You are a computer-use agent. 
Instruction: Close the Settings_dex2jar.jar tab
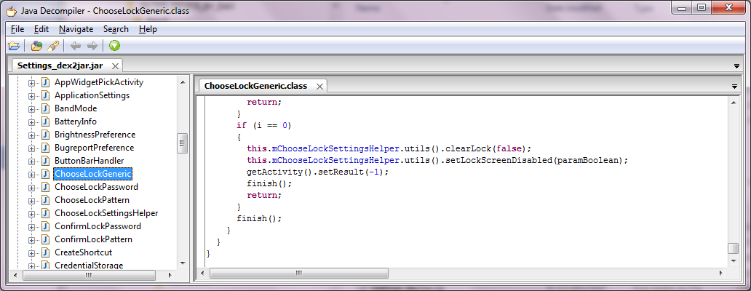(x=115, y=65)
